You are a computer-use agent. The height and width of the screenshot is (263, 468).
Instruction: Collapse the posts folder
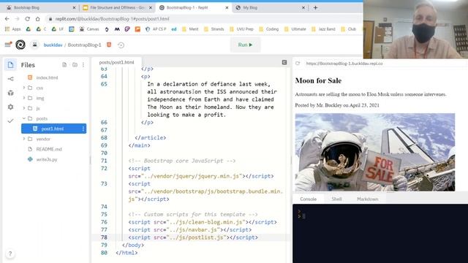42,118
